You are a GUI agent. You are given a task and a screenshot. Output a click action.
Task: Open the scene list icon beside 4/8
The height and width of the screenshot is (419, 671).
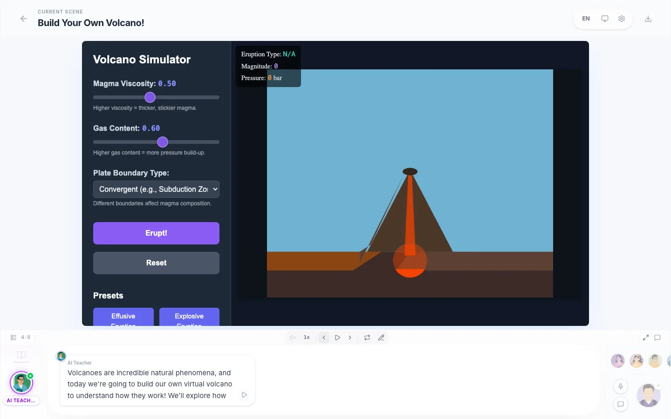click(x=14, y=338)
